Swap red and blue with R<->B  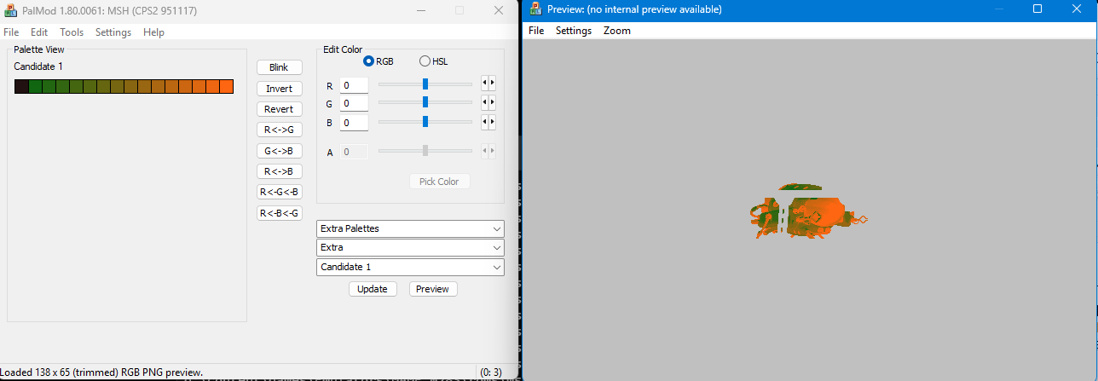point(280,171)
